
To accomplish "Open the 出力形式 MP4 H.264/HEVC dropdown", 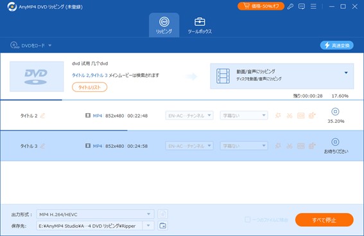I will click(x=95, y=214).
